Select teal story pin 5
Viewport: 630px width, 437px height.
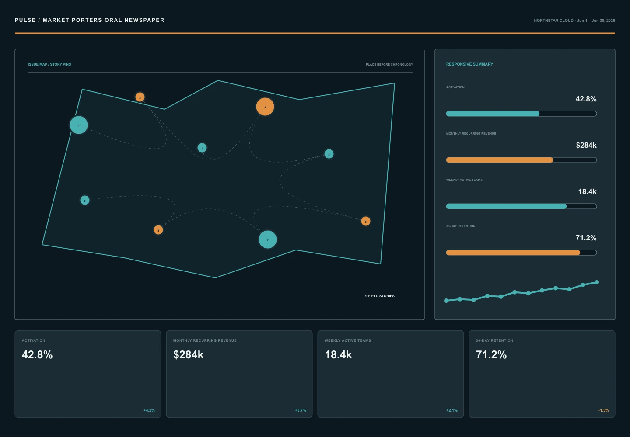(329, 154)
